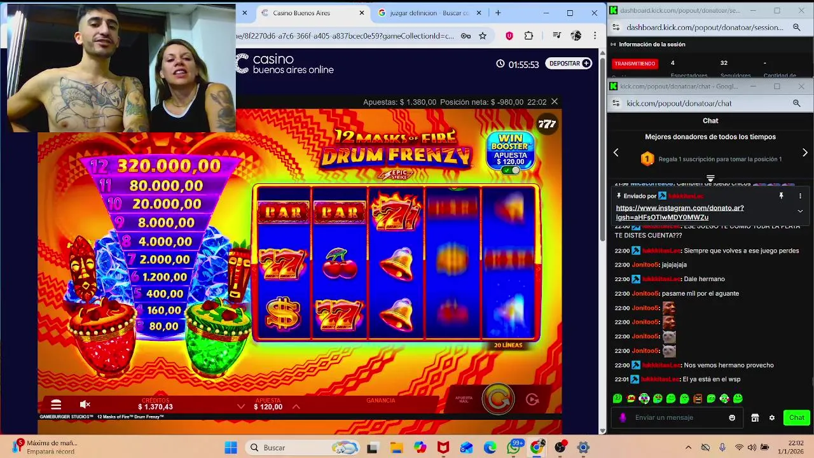Open the media controls icon in Chrome

556,36
